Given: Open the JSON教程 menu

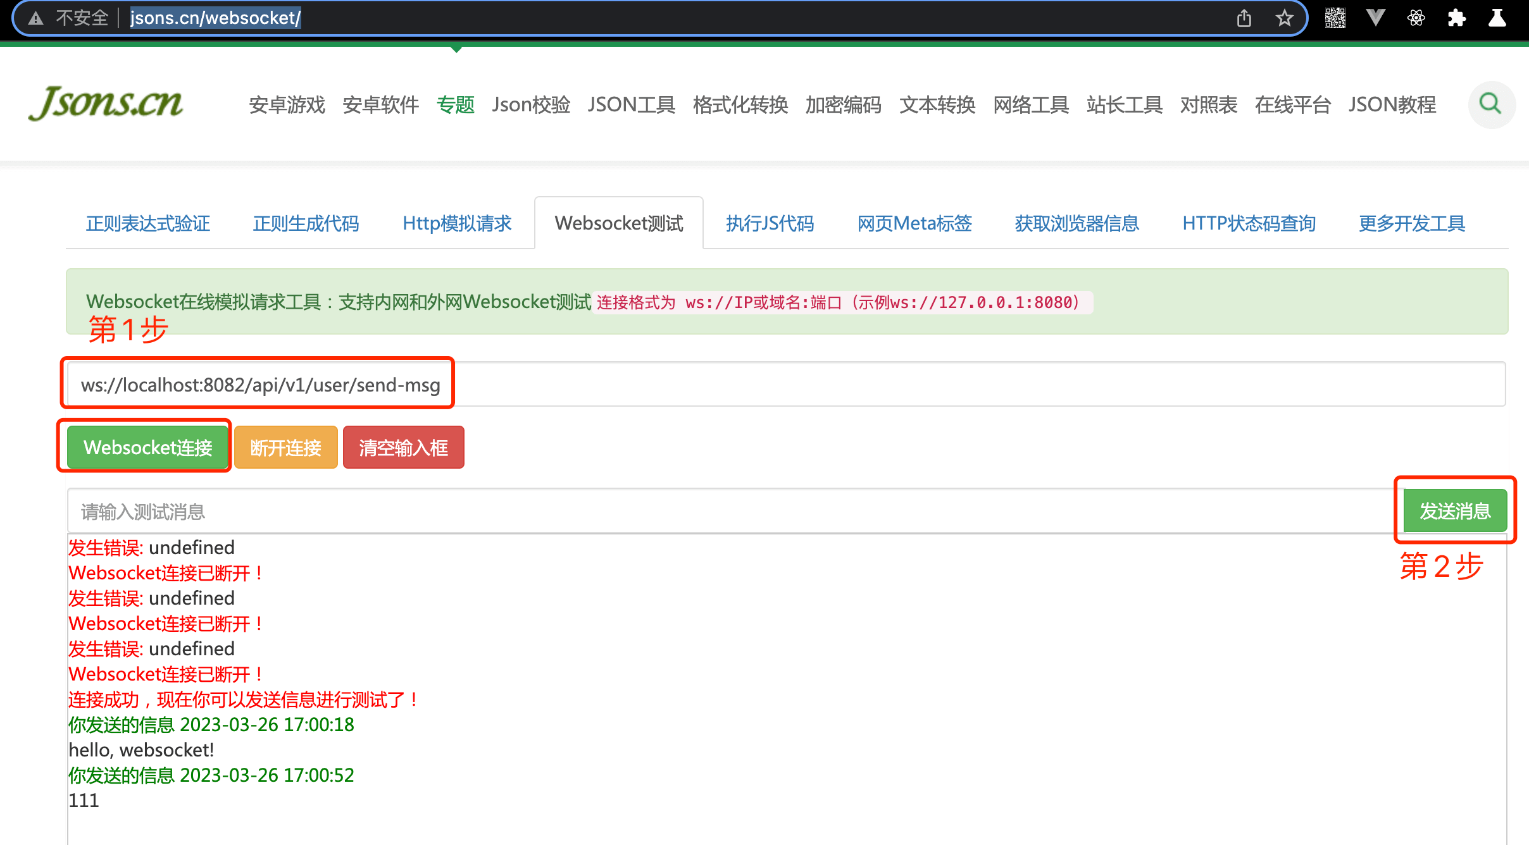Looking at the screenshot, I should pos(1392,105).
